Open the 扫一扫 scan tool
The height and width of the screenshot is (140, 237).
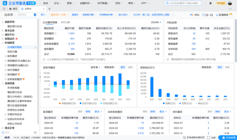click(208, 15)
